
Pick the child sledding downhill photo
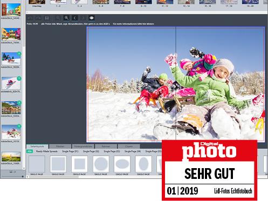click(x=11, y=83)
